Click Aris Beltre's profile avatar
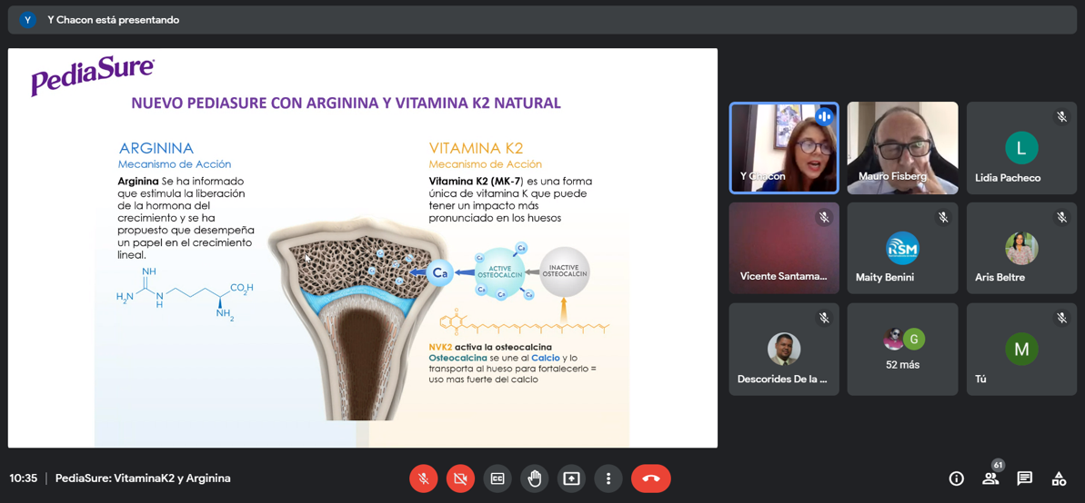 1022,248
